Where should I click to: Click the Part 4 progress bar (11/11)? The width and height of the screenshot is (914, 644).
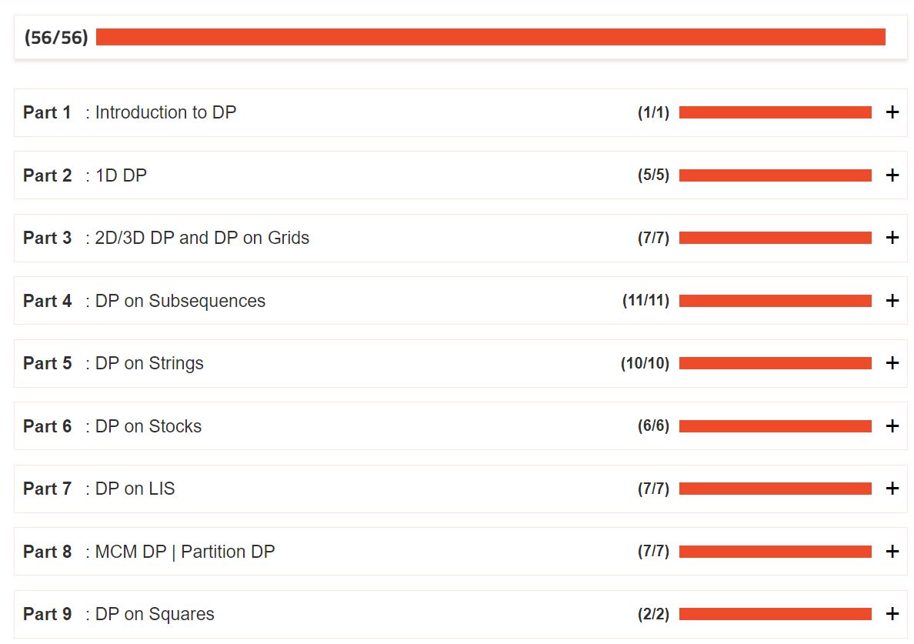[x=776, y=300]
